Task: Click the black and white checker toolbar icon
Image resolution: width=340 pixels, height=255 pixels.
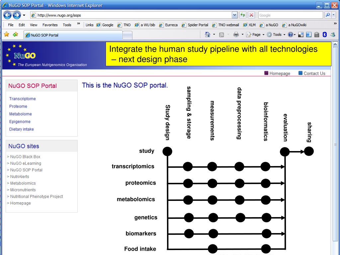Action: click(301, 35)
